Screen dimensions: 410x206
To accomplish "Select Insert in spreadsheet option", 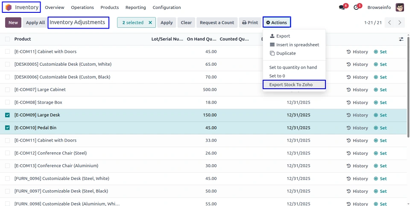I will pyautogui.click(x=294, y=45).
